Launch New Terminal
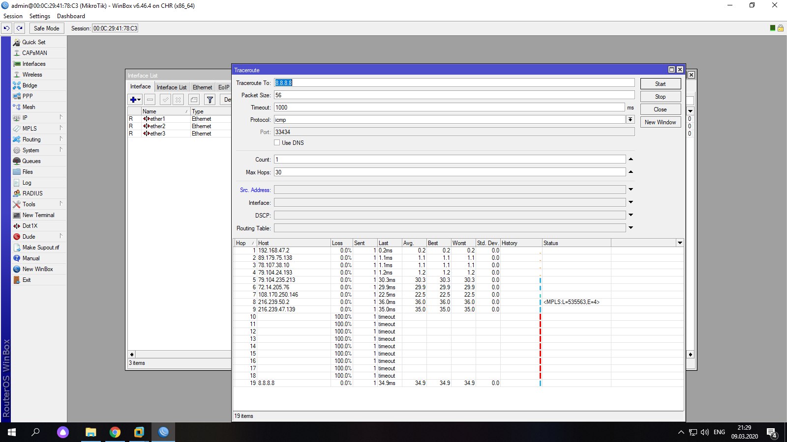The image size is (787, 442). click(x=38, y=215)
